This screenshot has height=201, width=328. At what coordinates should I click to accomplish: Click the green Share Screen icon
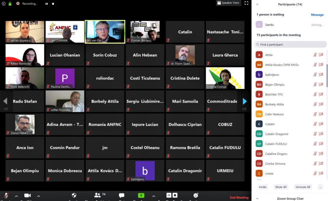pos(141,195)
